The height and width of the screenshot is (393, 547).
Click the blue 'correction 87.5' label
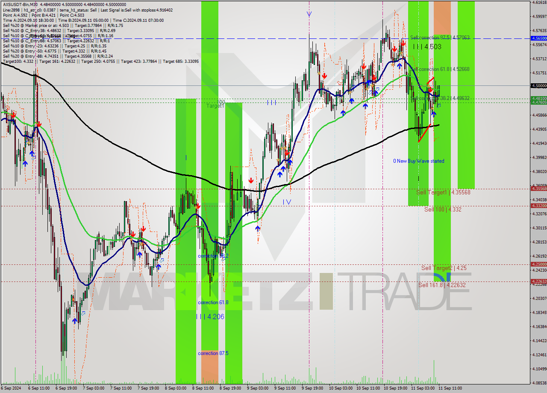pyautogui.click(x=213, y=353)
